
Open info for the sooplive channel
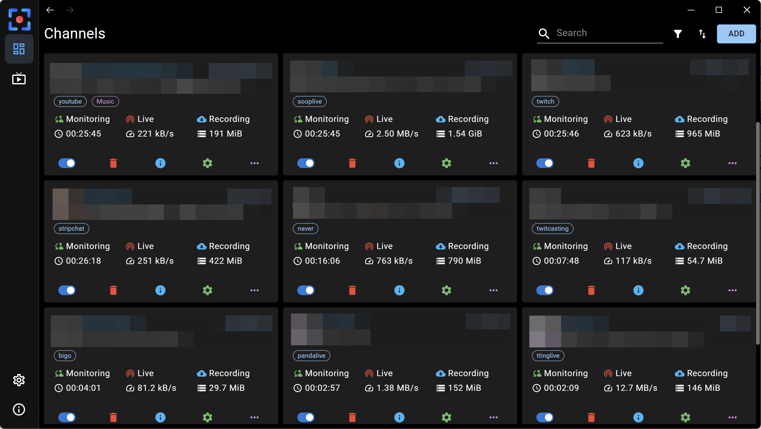coord(399,163)
